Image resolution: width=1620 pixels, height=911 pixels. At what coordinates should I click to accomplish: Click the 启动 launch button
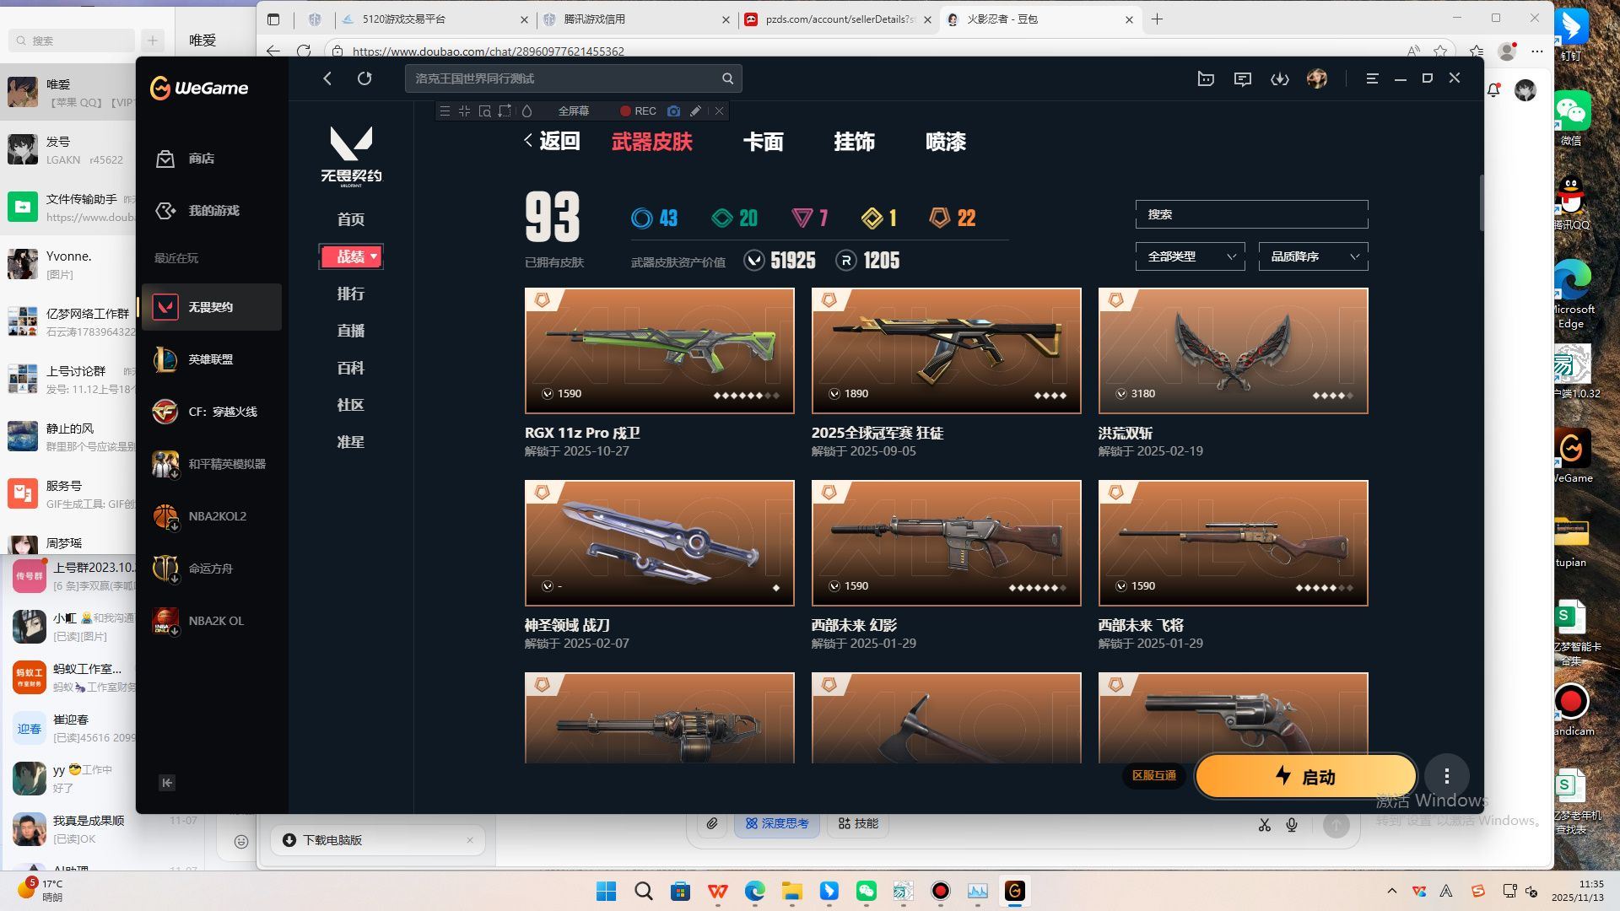click(1304, 776)
